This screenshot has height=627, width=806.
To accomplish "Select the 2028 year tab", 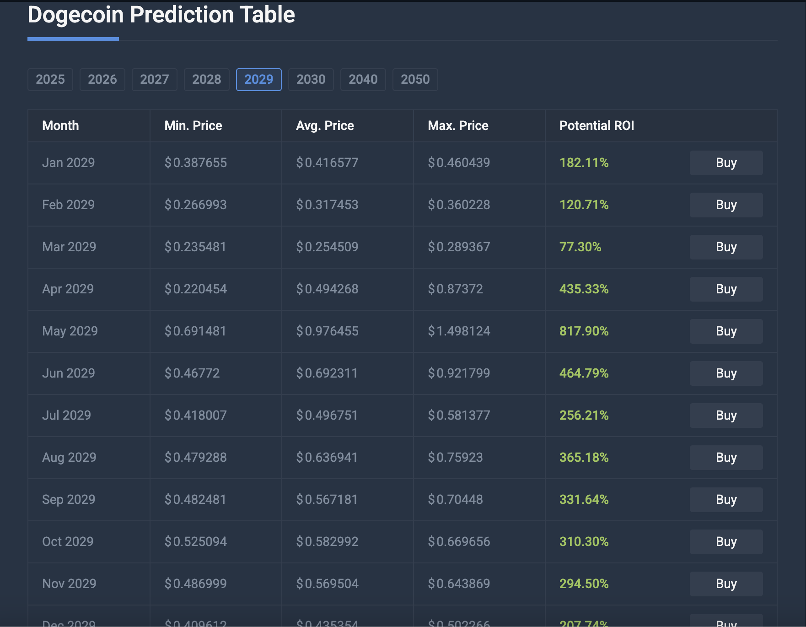I will (206, 79).
